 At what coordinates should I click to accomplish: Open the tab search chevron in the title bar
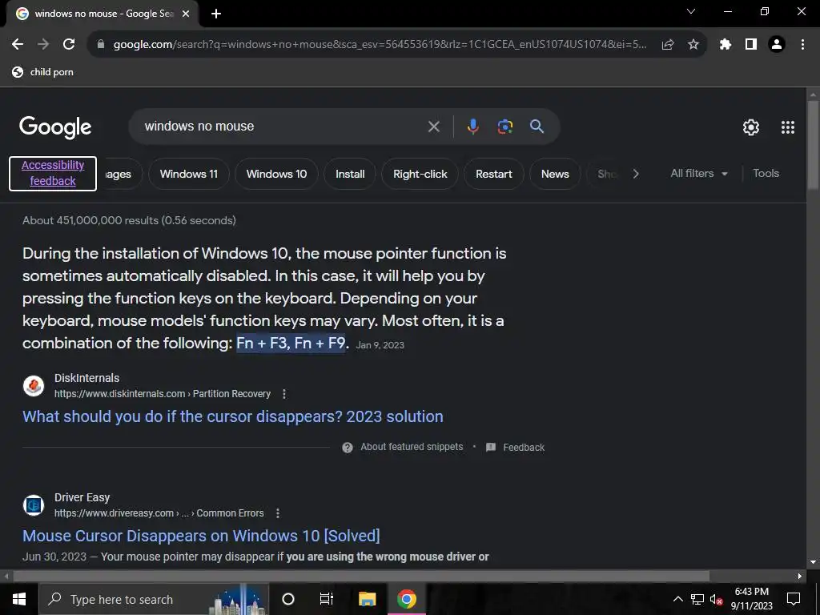(x=691, y=11)
